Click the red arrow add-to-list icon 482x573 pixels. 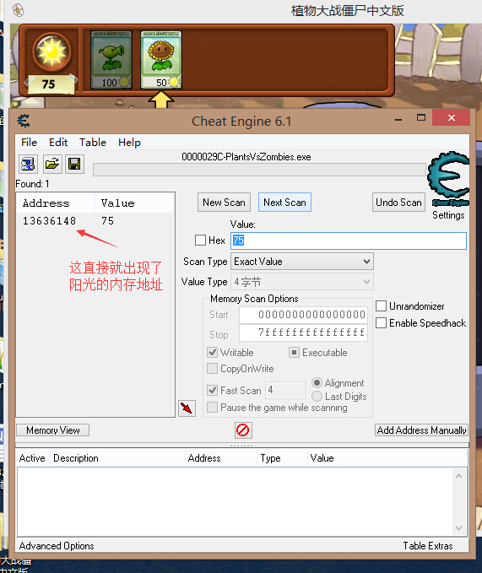click(187, 408)
